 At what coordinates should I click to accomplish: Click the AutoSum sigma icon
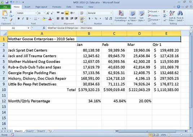tap(165, 12)
